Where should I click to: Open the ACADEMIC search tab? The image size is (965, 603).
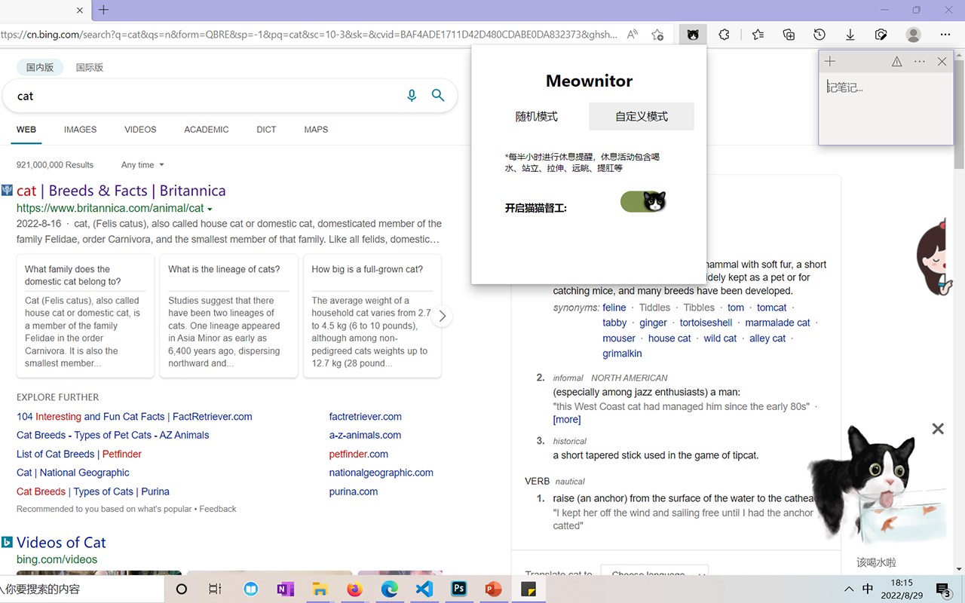(x=207, y=130)
